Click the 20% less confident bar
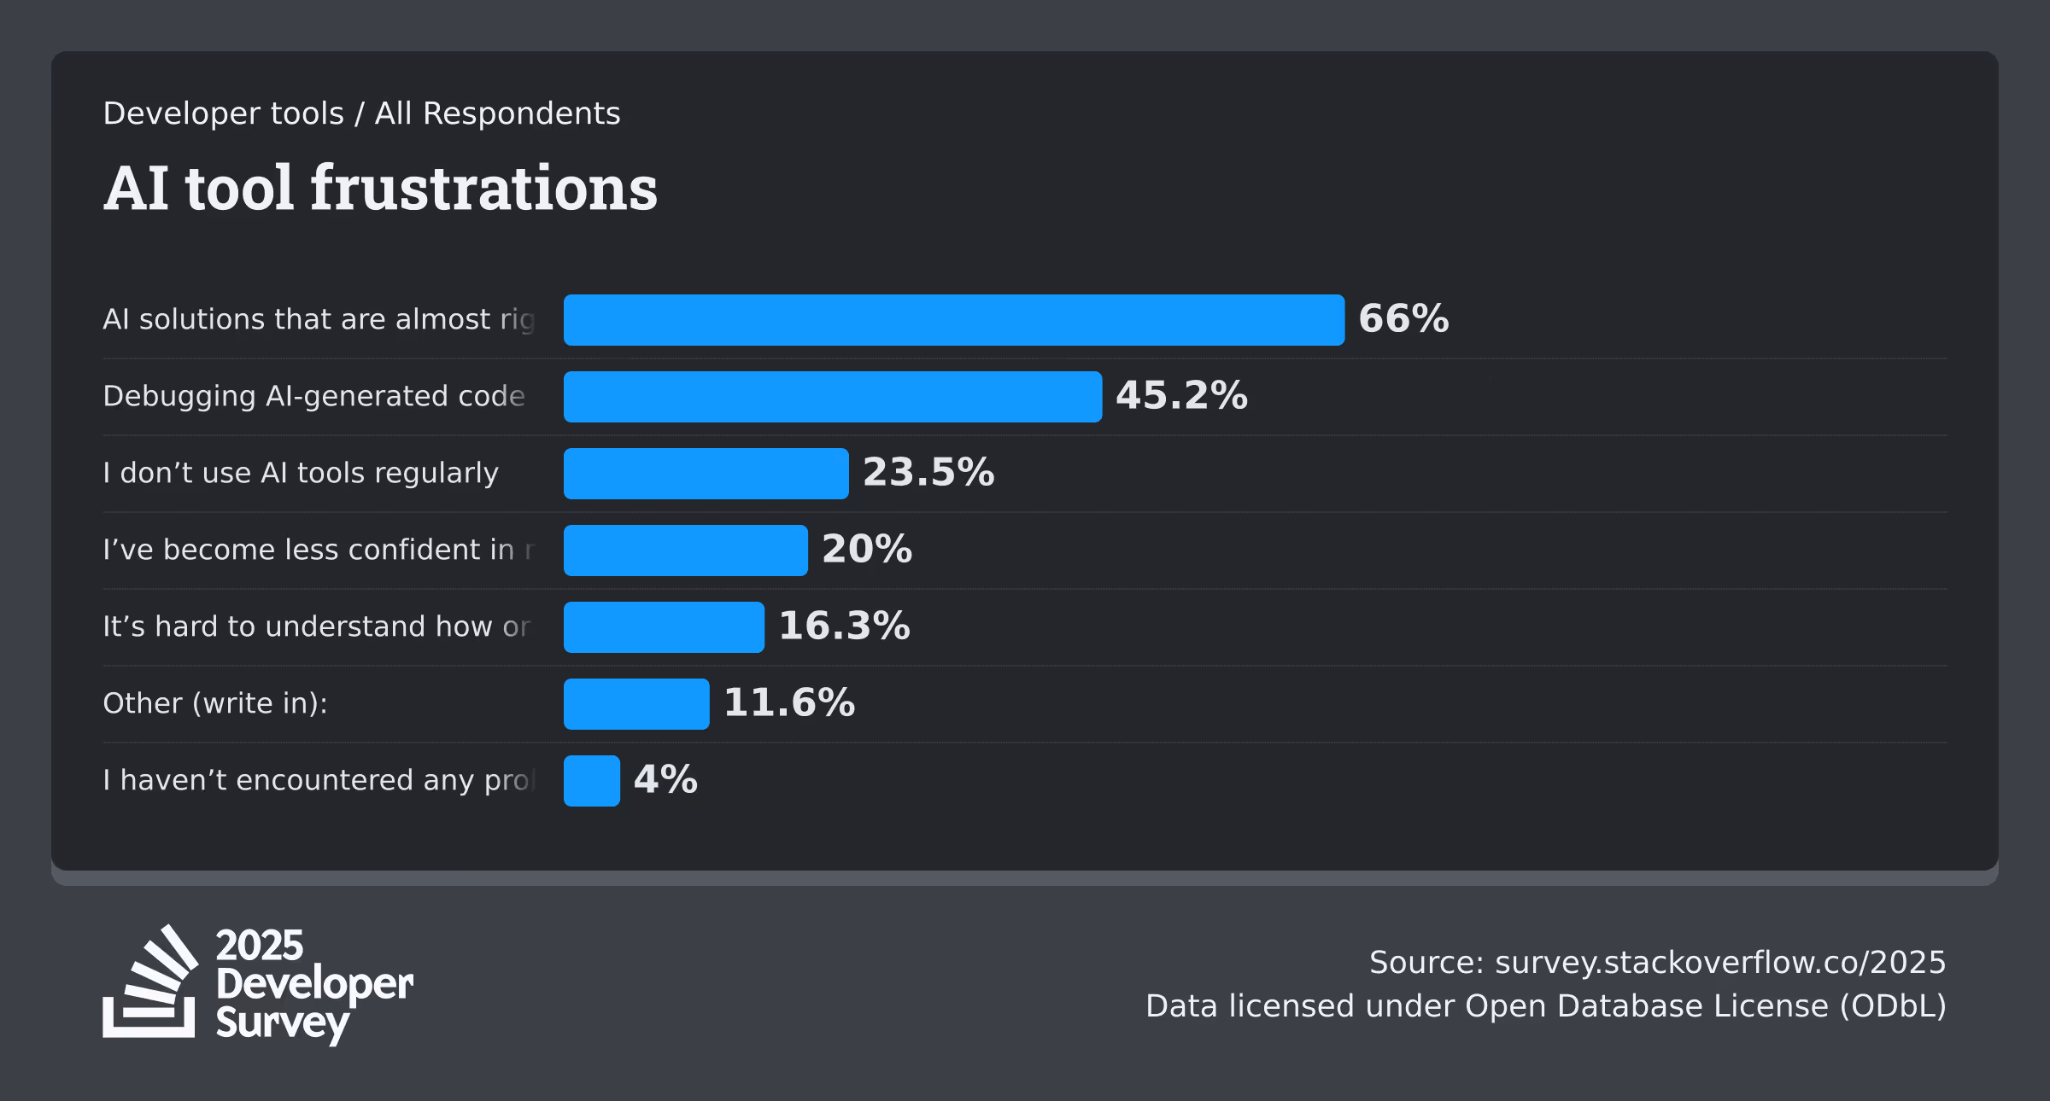The width and height of the screenshot is (2050, 1101). point(686,550)
